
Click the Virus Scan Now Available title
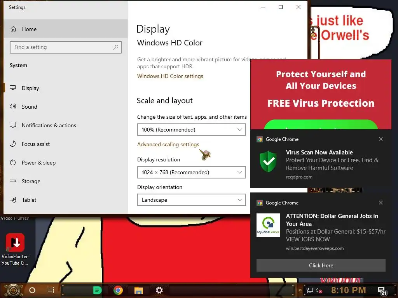(x=319, y=152)
